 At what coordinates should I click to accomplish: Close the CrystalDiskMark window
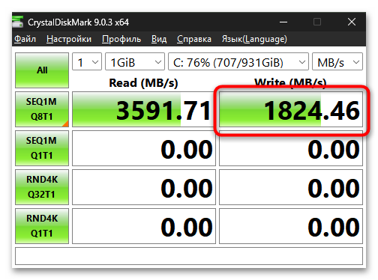click(352, 22)
